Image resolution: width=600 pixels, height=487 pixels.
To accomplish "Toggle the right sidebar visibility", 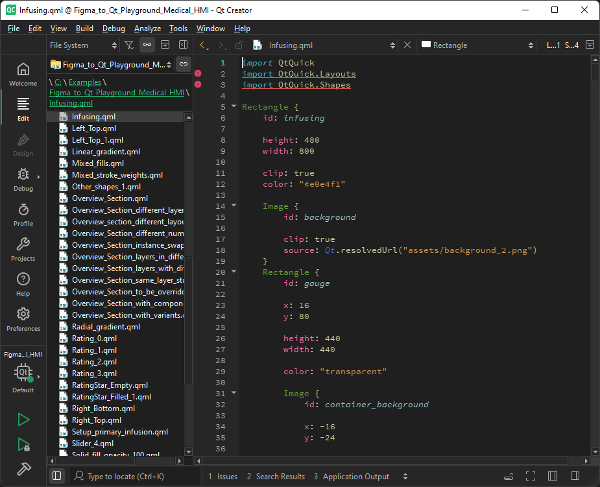I will coord(575,476).
